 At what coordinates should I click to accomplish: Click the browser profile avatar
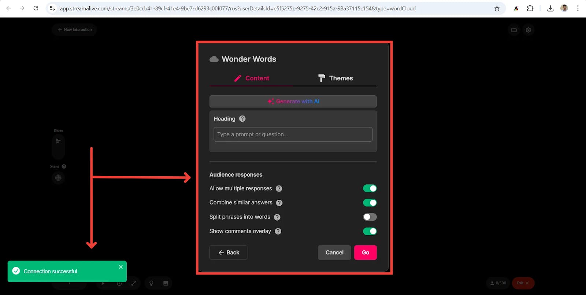point(564,8)
